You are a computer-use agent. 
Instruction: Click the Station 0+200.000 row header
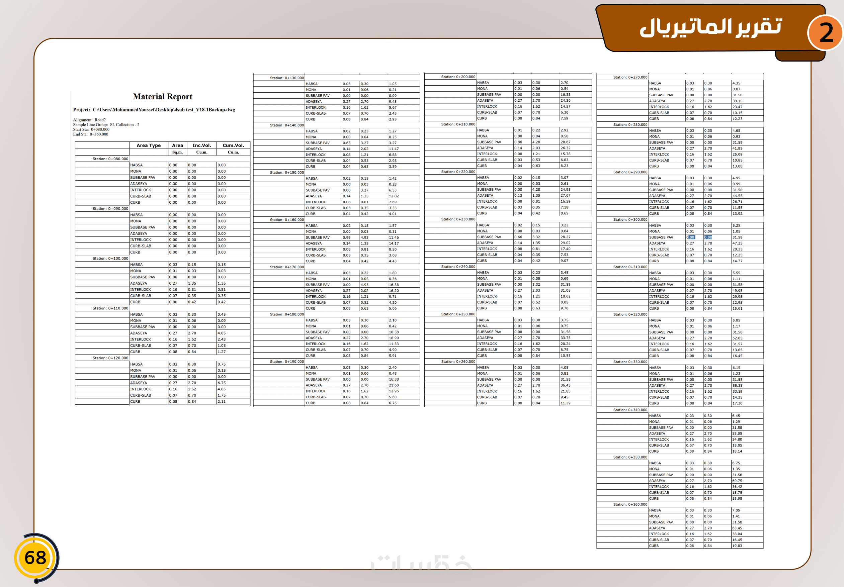click(x=458, y=77)
